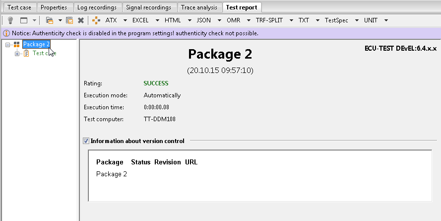
Task: Click the Package 2 report heading
Action: pyautogui.click(x=220, y=54)
